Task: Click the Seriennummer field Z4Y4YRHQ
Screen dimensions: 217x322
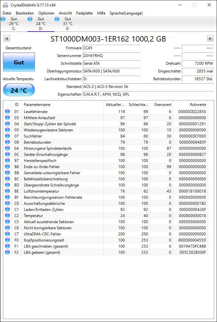Action: pos(111,56)
